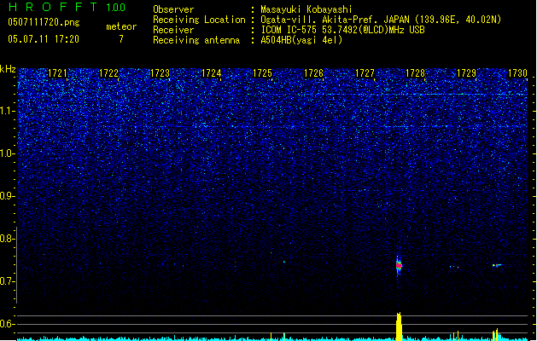Click the 1722 time marker

coord(109,73)
